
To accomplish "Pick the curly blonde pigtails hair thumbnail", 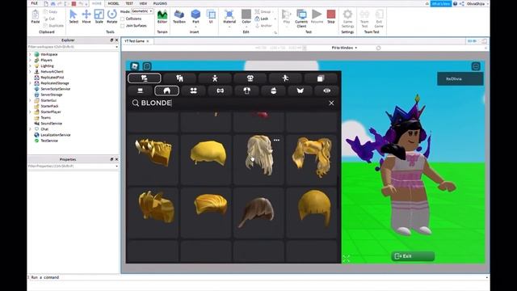I will click(x=312, y=160).
